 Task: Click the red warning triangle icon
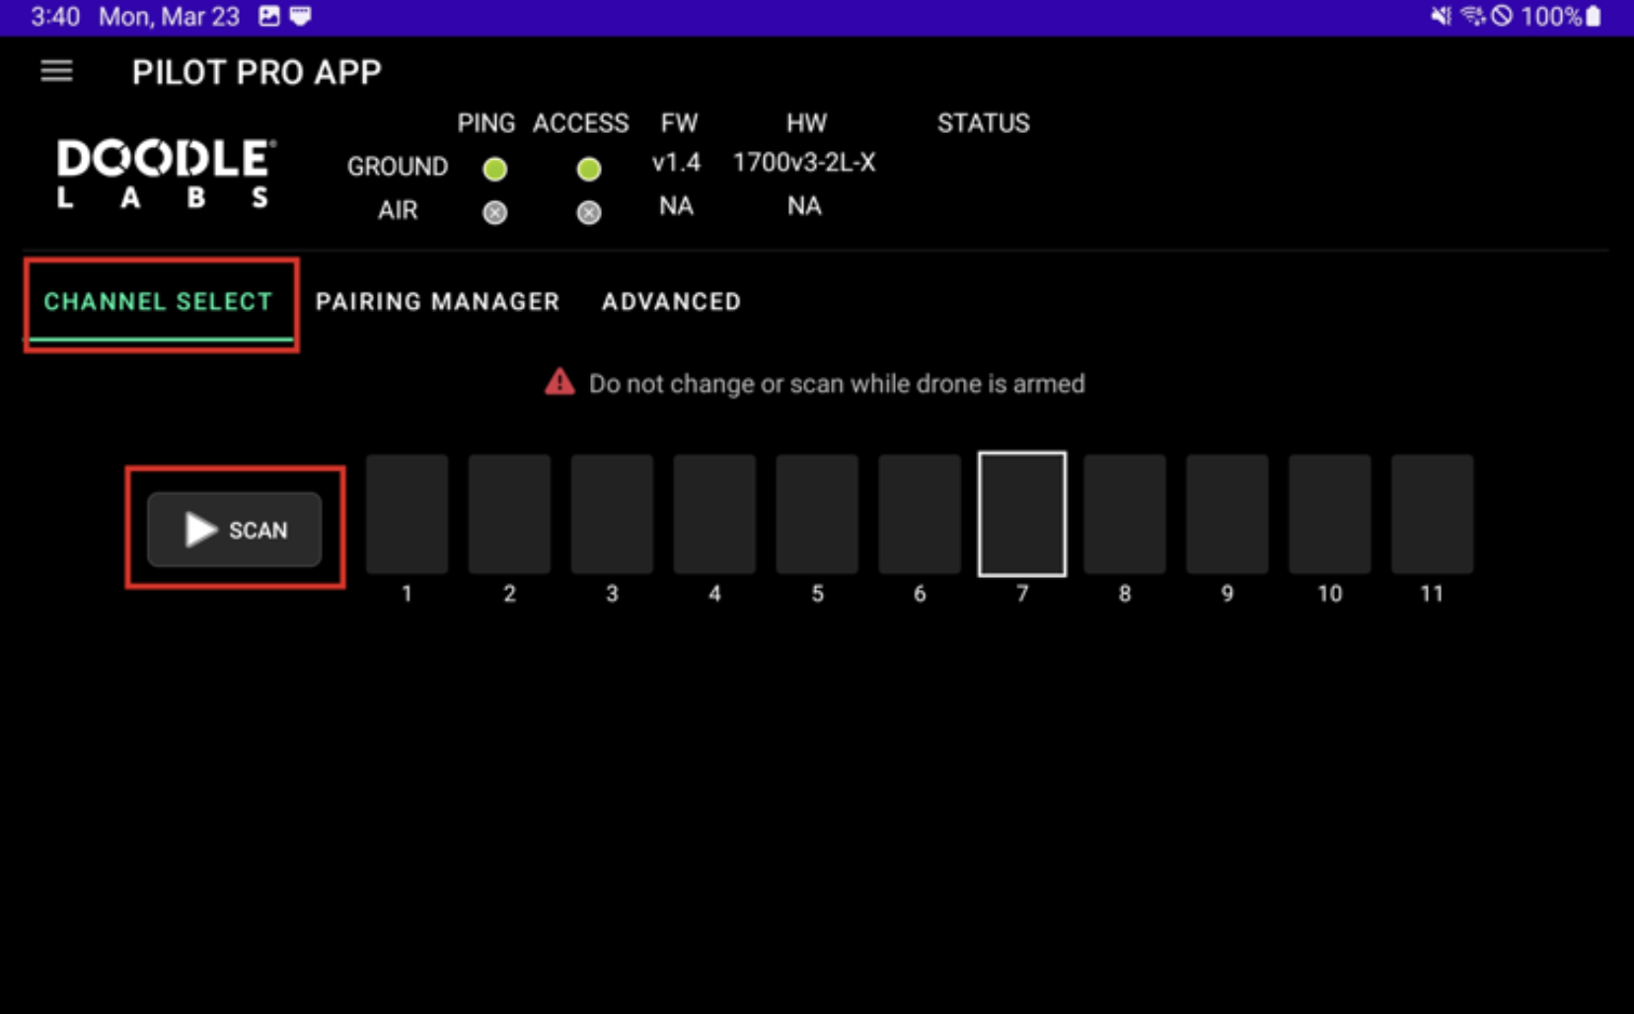[559, 382]
